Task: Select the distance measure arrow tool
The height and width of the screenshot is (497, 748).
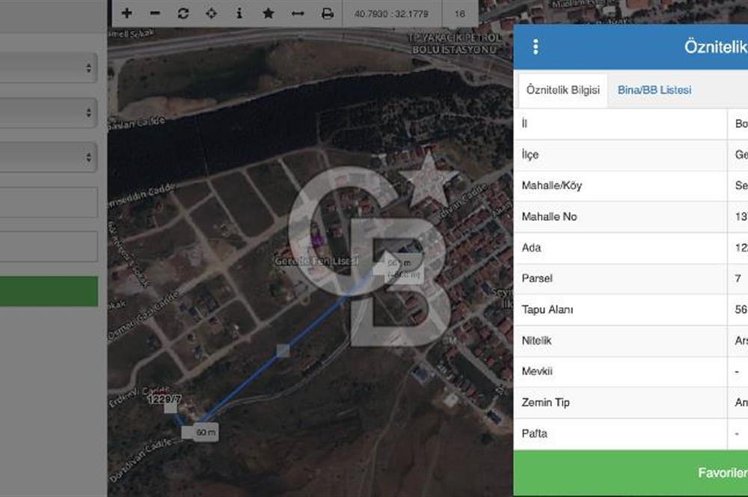Action: [x=298, y=13]
